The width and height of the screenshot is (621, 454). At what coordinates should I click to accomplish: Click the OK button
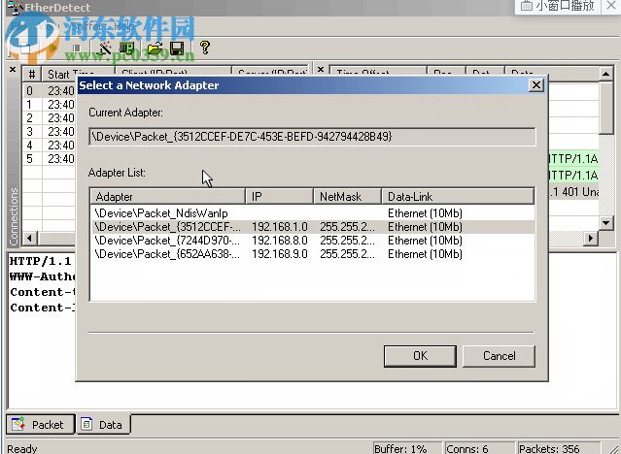(420, 356)
